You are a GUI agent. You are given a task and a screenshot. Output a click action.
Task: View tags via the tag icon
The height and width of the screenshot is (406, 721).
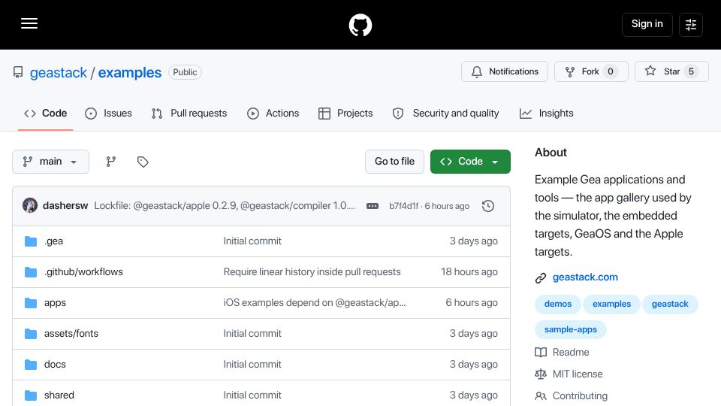[143, 162]
